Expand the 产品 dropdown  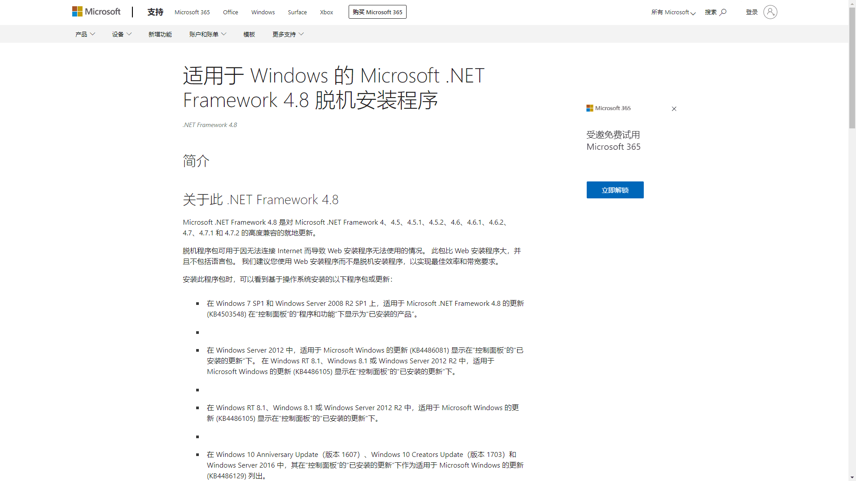pyautogui.click(x=85, y=34)
